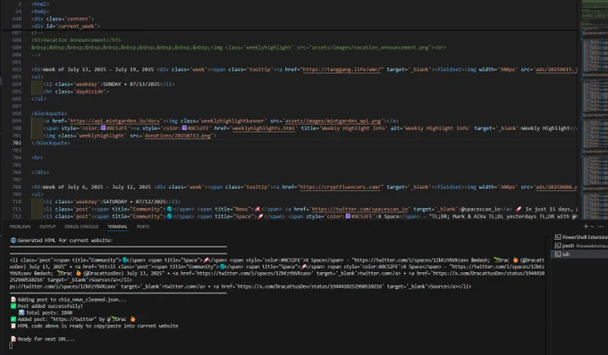Follow the cryptfluencers.com link on line 708

(340, 187)
